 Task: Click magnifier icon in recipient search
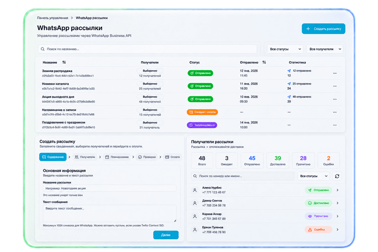(195, 176)
